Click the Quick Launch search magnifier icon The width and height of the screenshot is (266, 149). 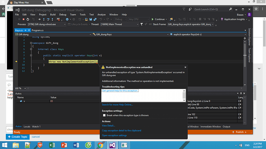(x=231, y=9)
